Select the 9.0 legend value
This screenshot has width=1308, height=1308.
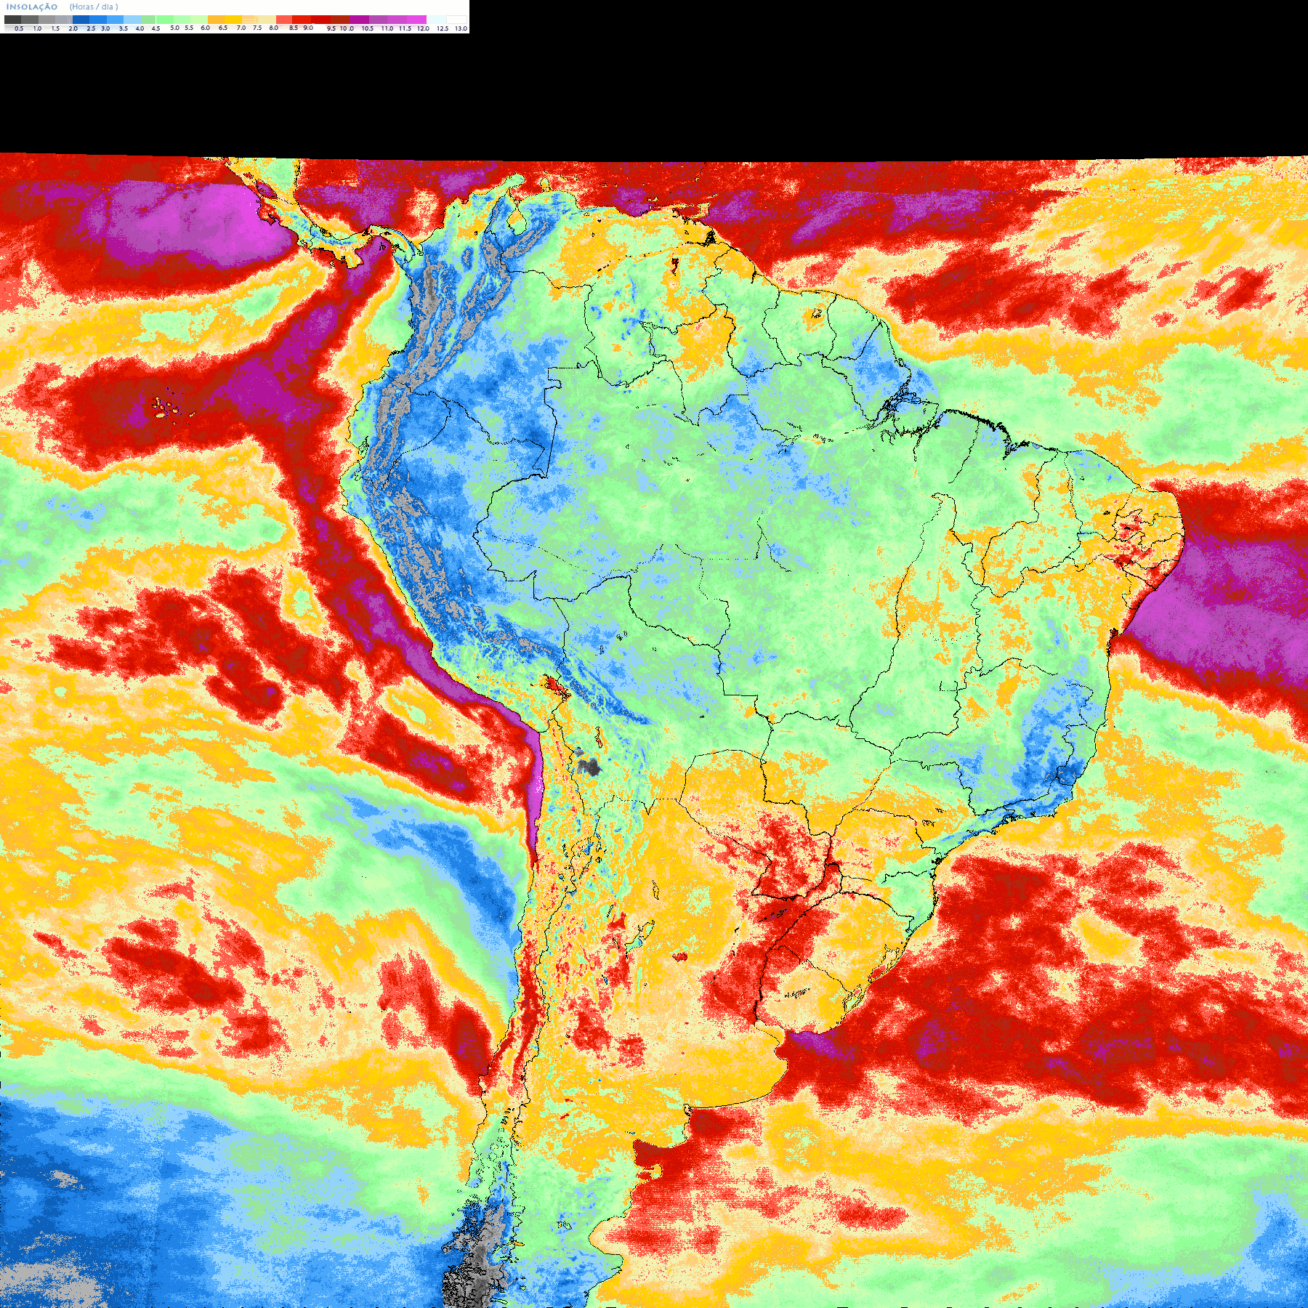pyautogui.click(x=308, y=28)
